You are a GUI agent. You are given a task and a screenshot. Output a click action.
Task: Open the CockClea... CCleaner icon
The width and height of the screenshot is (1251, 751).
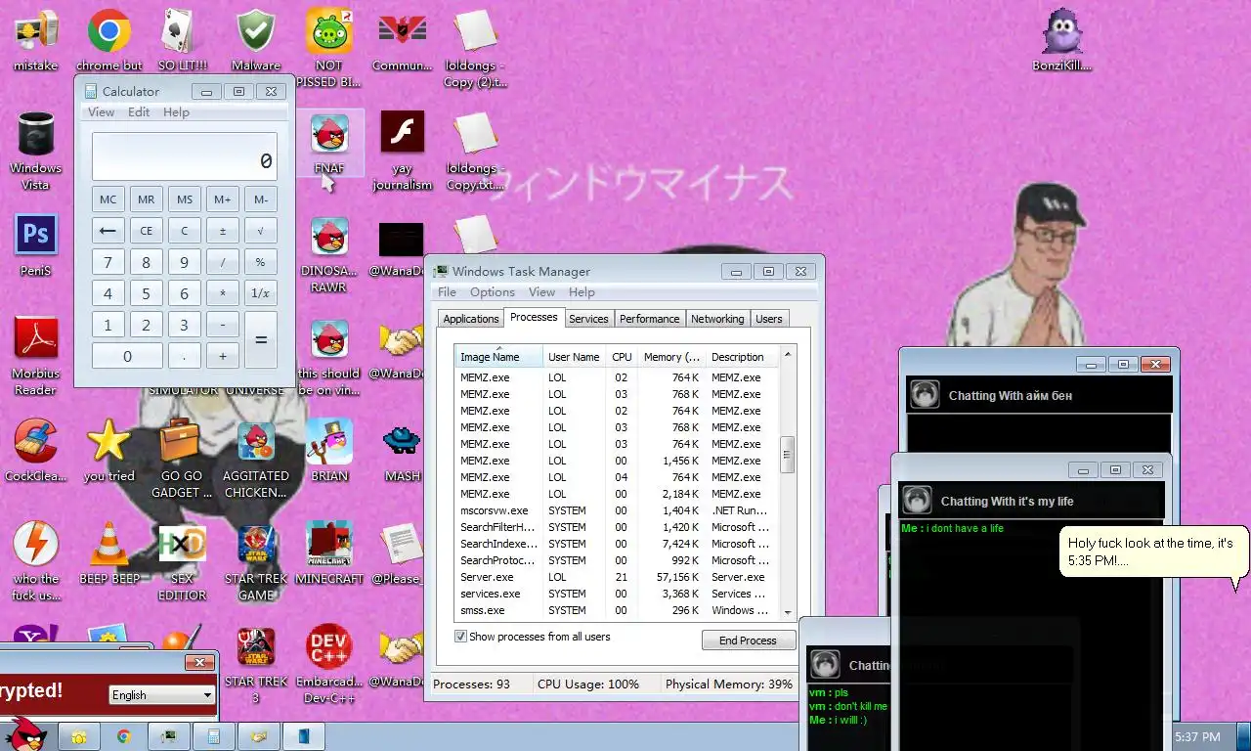coord(36,450)
